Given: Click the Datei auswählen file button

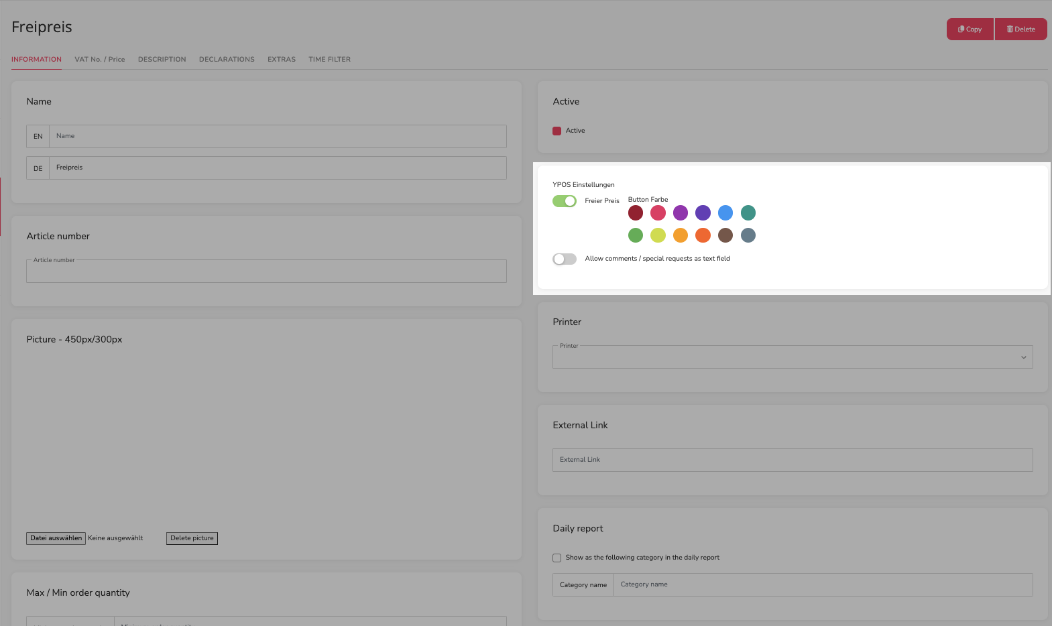Looking at the screenshot, I should point(56,538).
